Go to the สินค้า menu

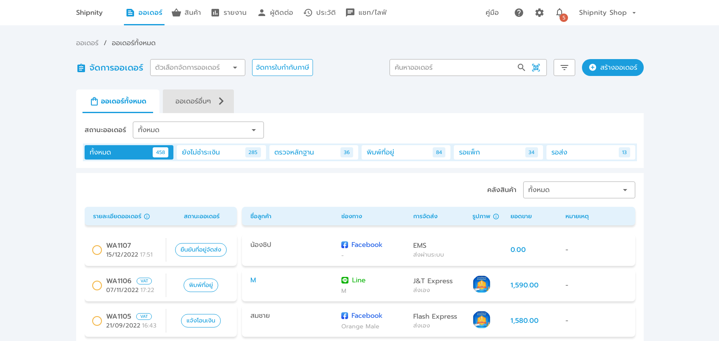point(187,13)
